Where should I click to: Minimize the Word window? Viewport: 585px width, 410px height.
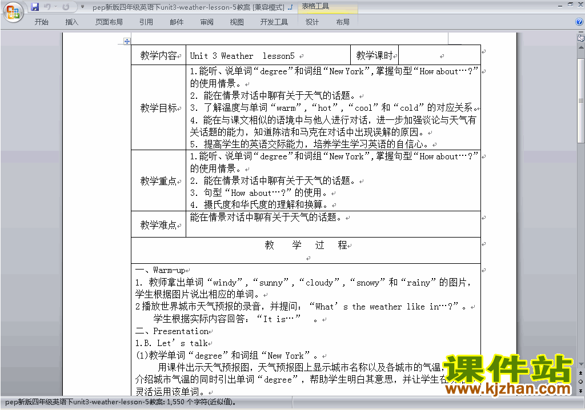pyautogui.click(x=560, y=6)
